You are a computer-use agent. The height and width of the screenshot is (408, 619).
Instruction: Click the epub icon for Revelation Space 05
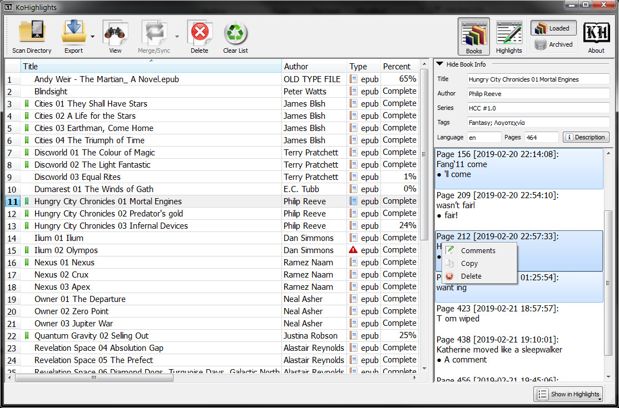(x=353, y=360)
